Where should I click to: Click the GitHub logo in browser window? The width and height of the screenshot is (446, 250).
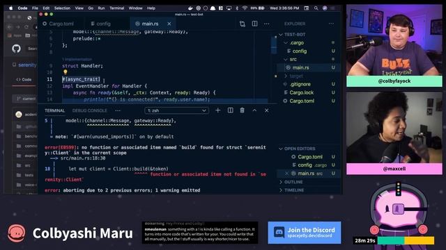17,49
